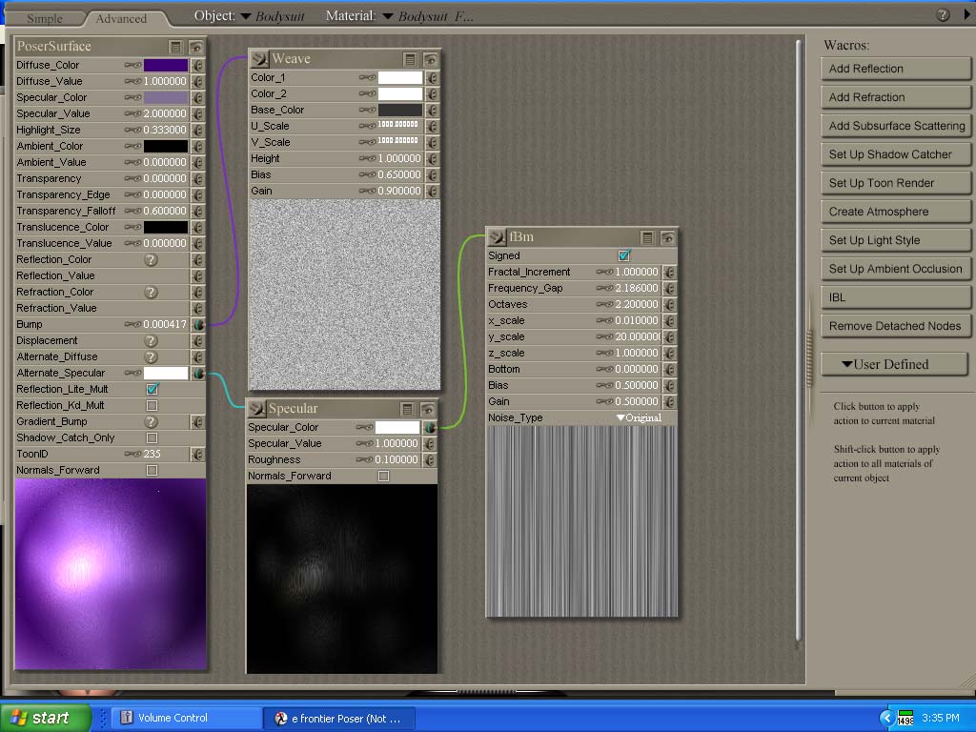Expand the User Defined wacros dropdown
This screenshot has height=732, width=976.
[x=894, y=364]
